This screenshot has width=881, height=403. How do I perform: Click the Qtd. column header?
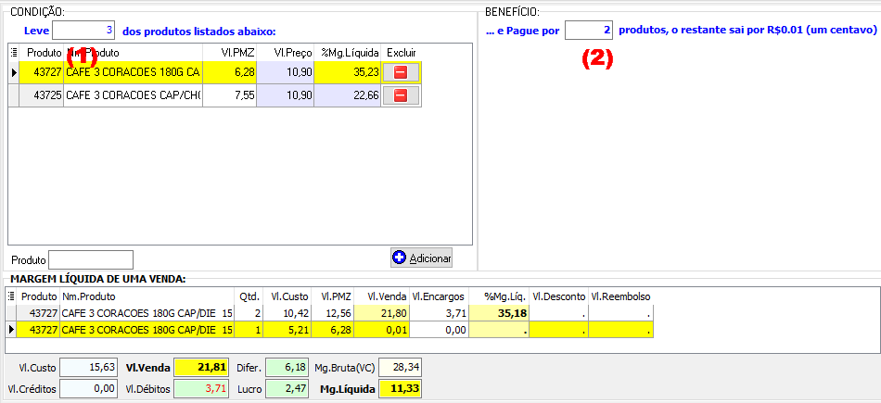(249, 296)
